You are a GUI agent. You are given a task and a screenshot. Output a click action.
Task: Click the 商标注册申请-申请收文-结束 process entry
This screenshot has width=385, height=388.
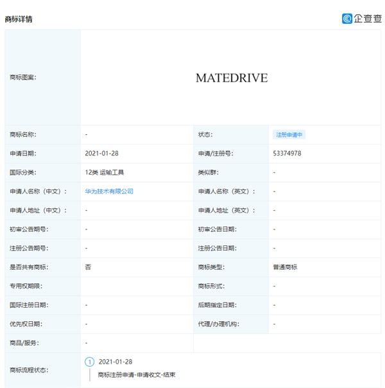tap(136, 375)
